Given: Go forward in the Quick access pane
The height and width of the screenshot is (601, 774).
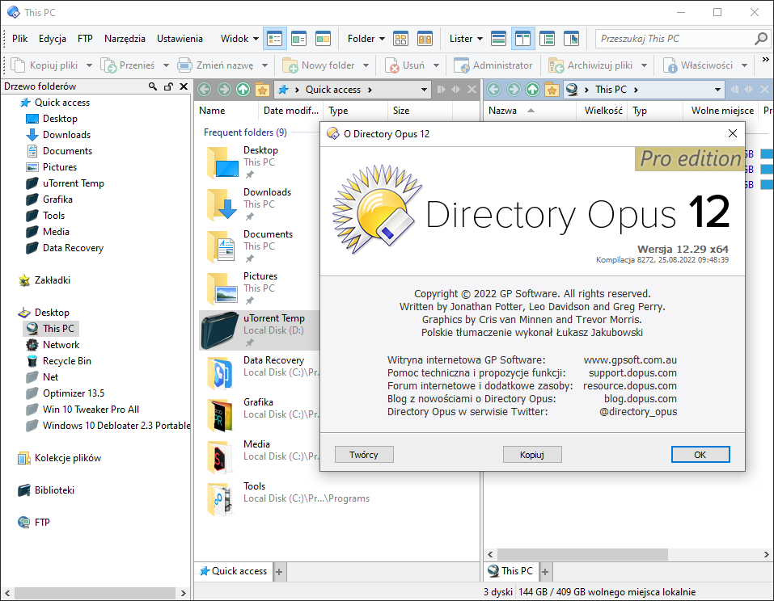Looking at the screenshot, I should point(223,89).
